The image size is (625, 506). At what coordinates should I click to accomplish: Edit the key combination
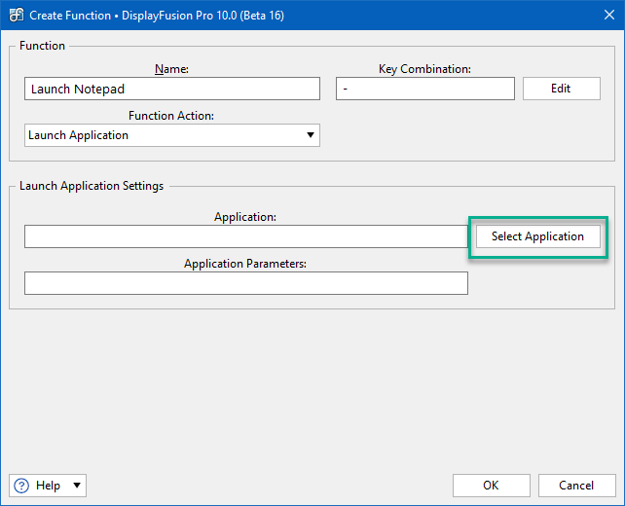click(561, 89)
